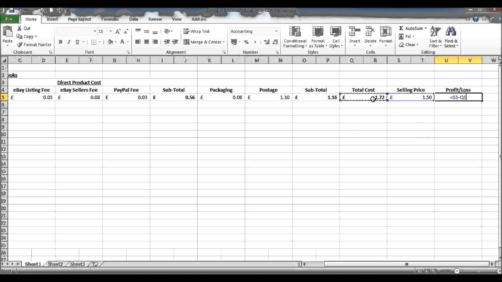502x282 pixels.
Task: Open the Accounting number format dropdown
Action: tap(276, 31)
